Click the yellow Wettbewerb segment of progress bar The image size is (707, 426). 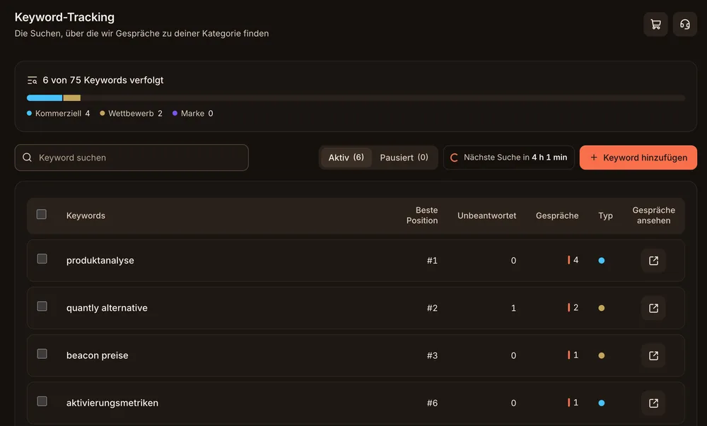point(71,97)
